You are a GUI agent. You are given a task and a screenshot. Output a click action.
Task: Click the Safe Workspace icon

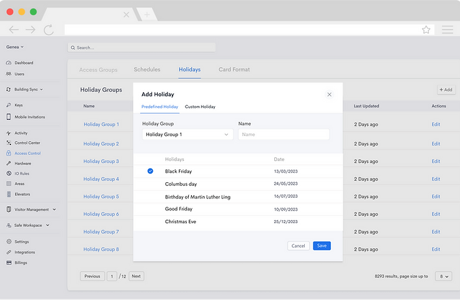(9, 225)
